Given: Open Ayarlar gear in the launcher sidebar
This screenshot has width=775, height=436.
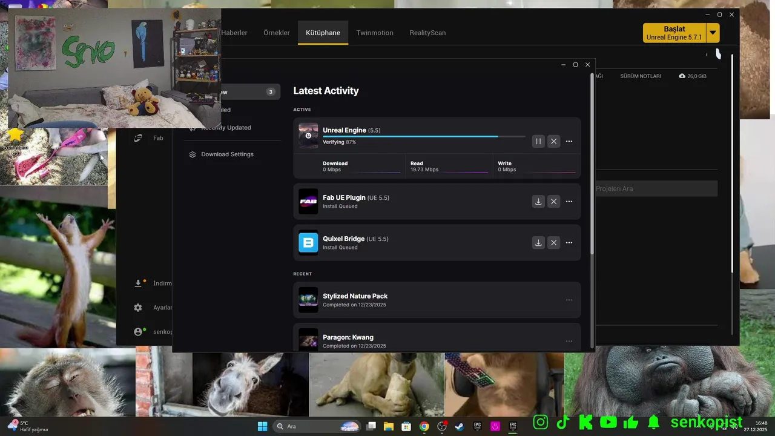Looking at the screenshot, I should (138, 308).
